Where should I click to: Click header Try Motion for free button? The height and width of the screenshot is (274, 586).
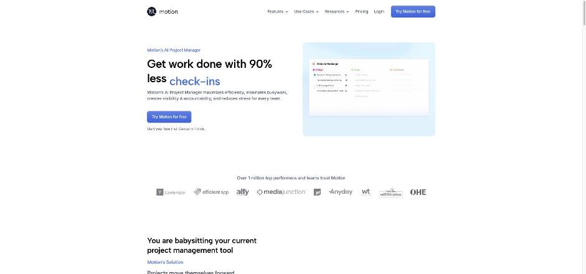pyautogui.click(x=413, y=12)
